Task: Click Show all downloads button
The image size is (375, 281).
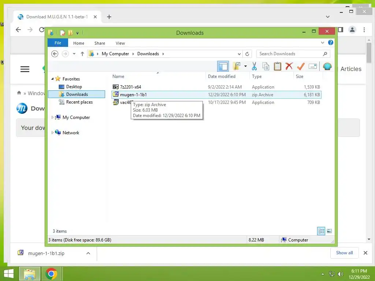Action: pos(344,253)
